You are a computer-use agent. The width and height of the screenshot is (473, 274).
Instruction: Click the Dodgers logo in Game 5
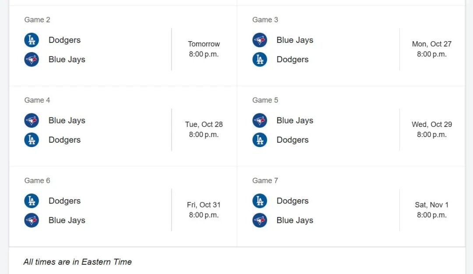pyautogui.click(x=260, y=140)
